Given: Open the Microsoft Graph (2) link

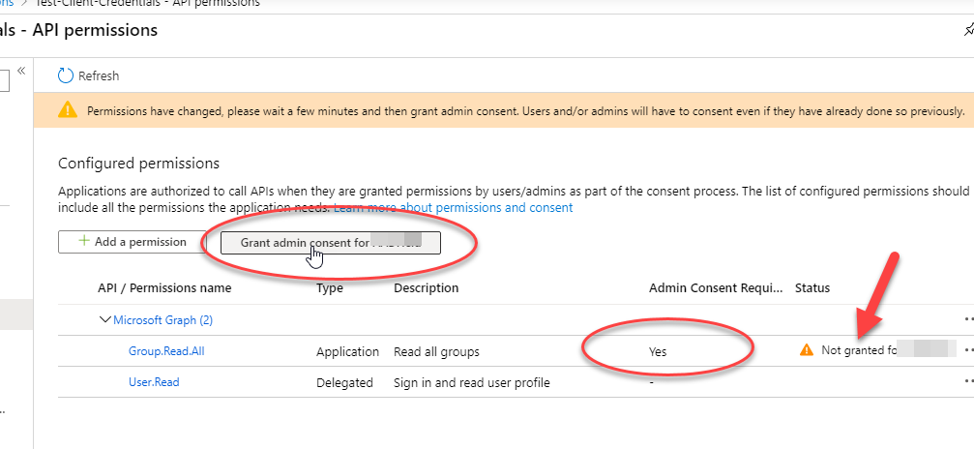Looking at the screenshot, I should [162, 320].
